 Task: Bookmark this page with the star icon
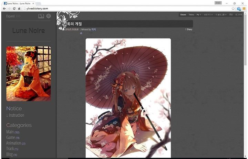point(233,9)
